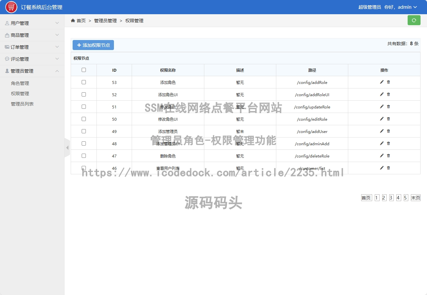Check the box for ID 52
Image resolution: width=427 pixels, height=295 pixels.
(x=84, y=94)
